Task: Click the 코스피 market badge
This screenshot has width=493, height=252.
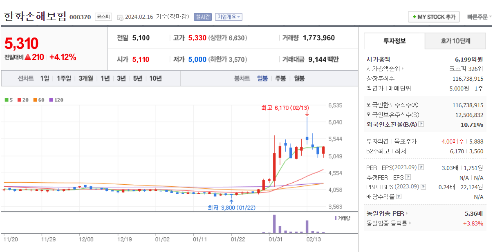Action: click(x=103, y=17)
